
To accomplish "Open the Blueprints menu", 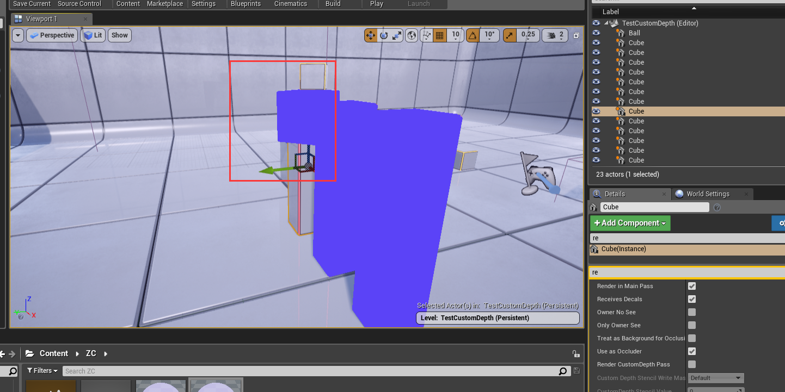I will point(246,4).
